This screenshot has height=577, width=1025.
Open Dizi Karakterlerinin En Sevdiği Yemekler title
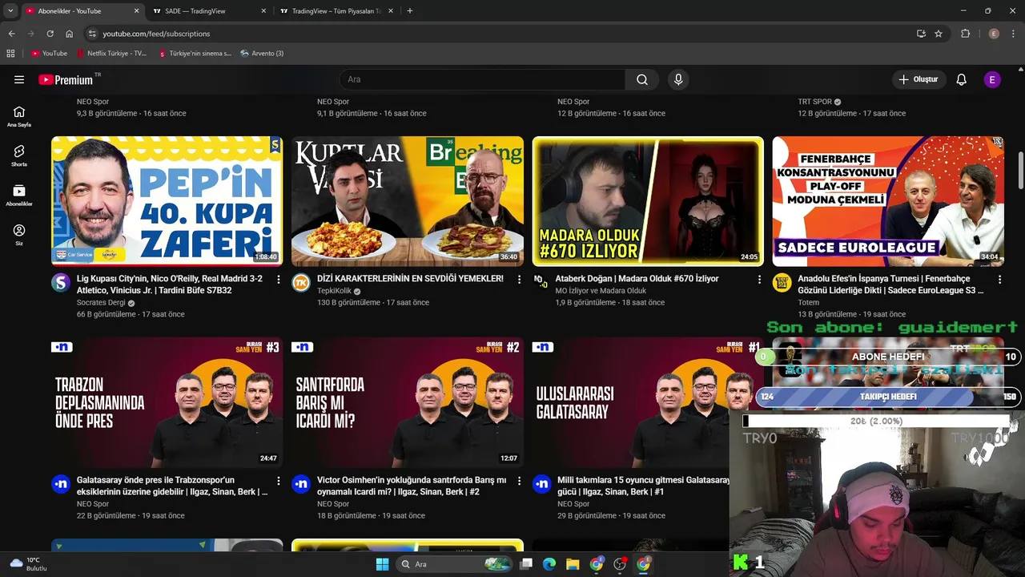coord(410,279)
